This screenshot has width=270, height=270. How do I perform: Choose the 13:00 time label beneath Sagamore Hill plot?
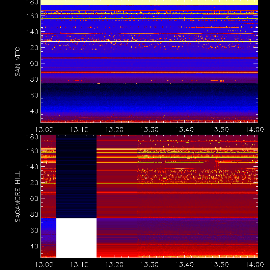click(44, 265)
